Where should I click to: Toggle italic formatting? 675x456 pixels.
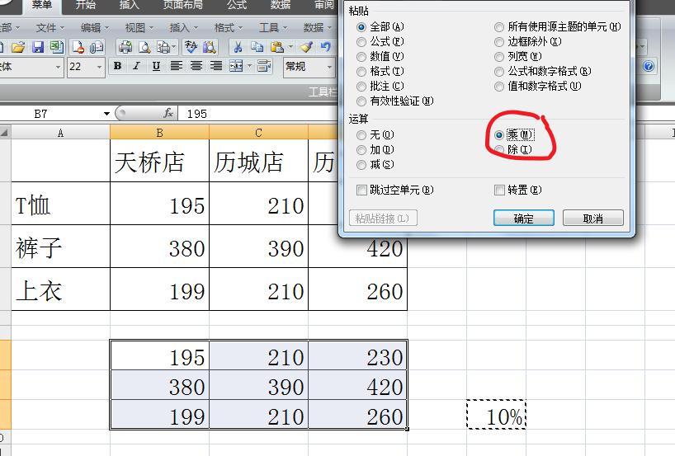point(136,66)
